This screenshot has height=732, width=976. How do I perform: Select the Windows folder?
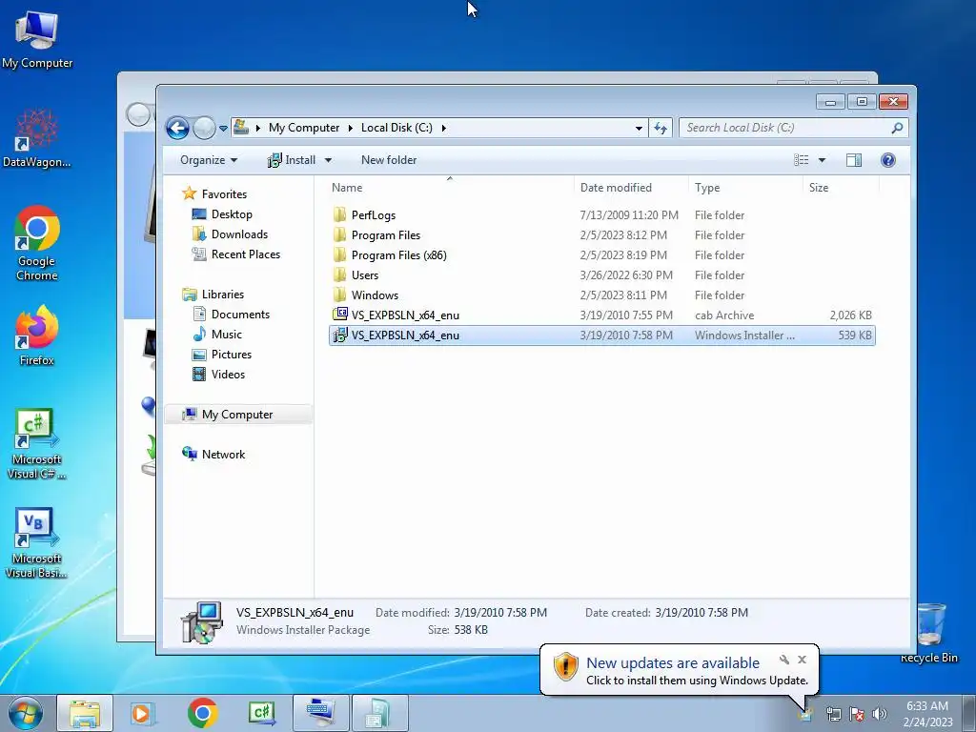(x=601, y=295)
